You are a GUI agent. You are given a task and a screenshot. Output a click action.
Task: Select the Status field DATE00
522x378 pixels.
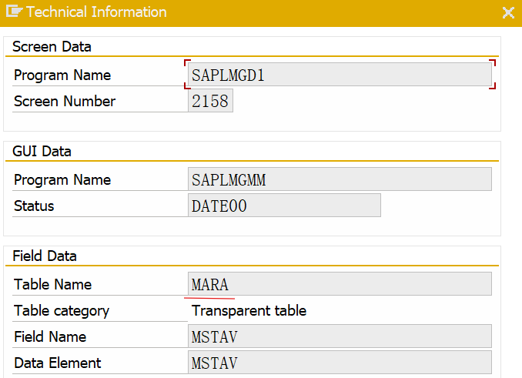point(284,206)
